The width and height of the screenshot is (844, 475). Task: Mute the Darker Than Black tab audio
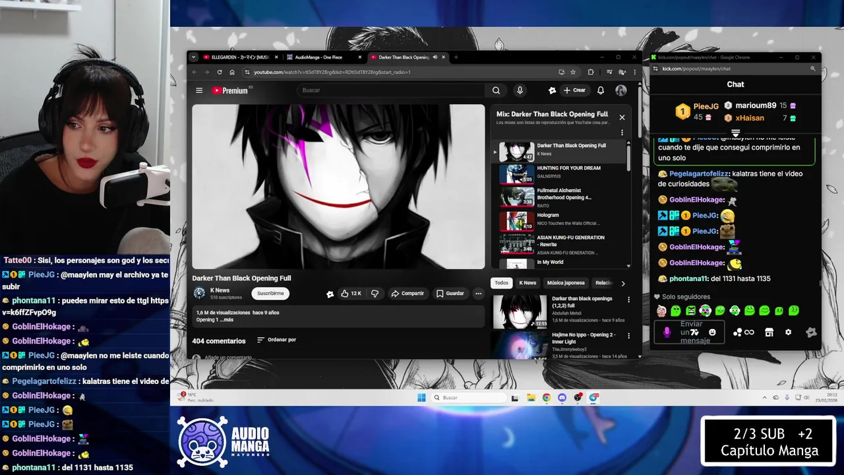(435, 57)
